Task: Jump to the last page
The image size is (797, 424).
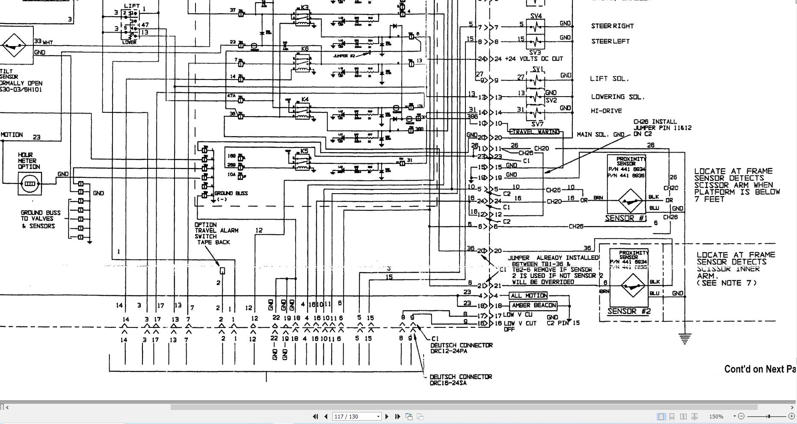Action: (397, 416)
